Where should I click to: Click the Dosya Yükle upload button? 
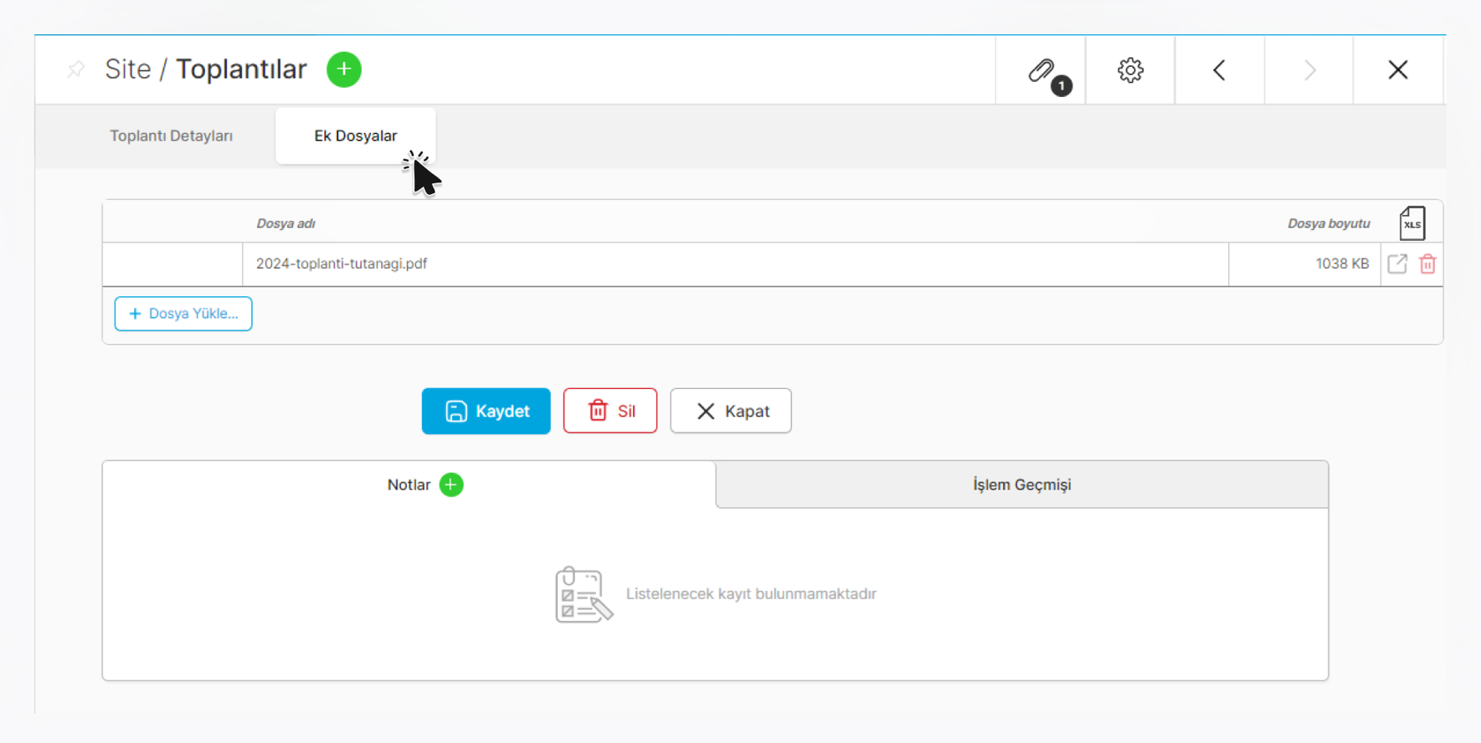click(x=183, y=314)
